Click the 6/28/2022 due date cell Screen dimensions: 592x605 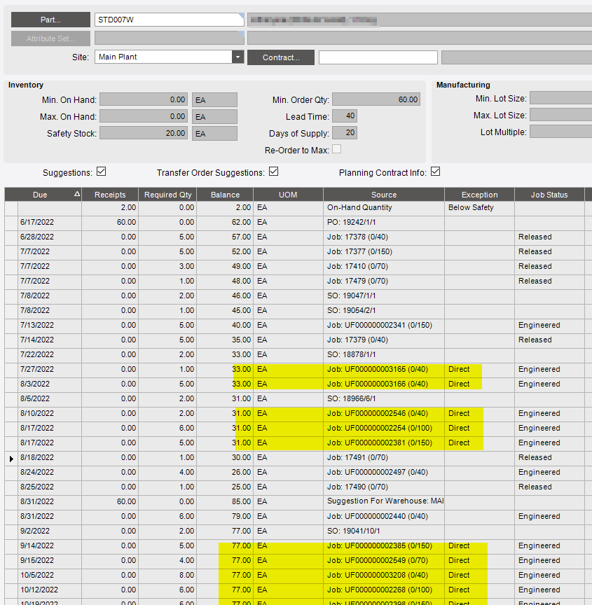(50, 237)
